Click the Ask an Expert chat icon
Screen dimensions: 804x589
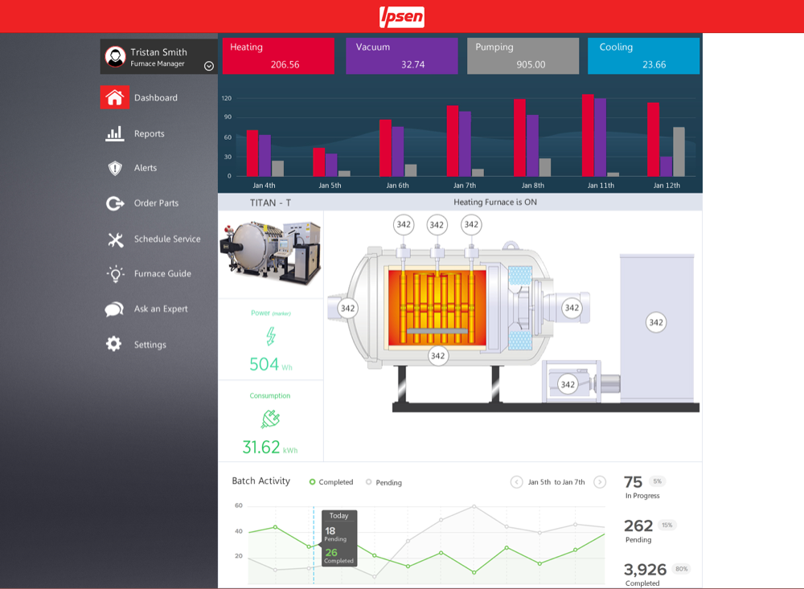point(114,309)
